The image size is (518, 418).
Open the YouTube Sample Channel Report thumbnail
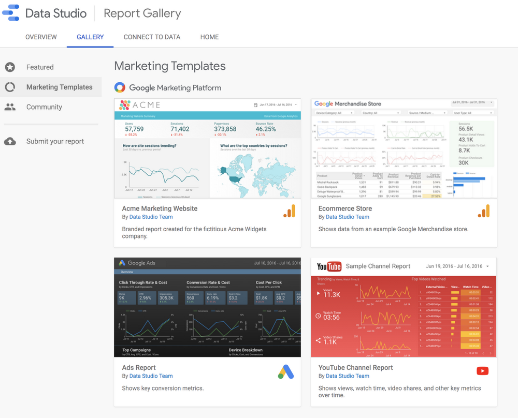coord(404,307)
